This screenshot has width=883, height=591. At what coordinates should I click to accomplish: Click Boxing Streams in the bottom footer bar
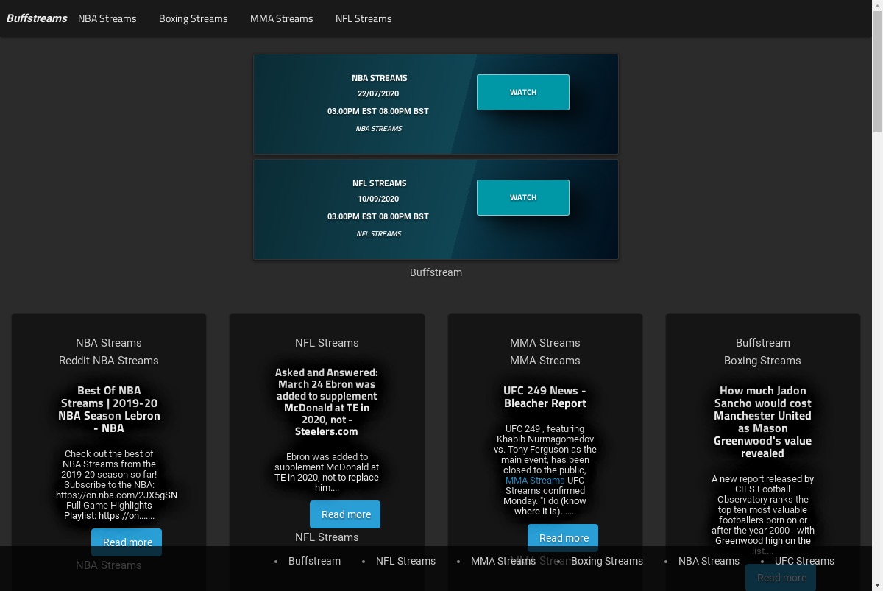coord(607,561)
